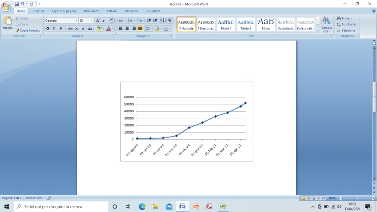Viewport: 377px width, 212px height.
Task: Switch to Full Screen Reading view
Action: 308,198
